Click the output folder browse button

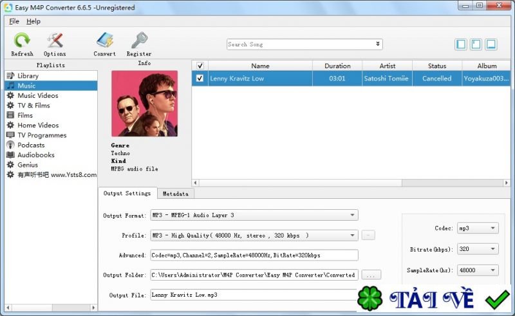371,275
